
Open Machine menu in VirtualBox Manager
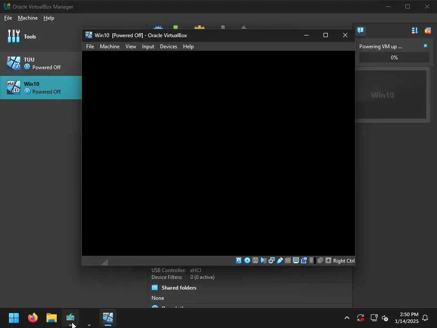(x=28, y=18)
